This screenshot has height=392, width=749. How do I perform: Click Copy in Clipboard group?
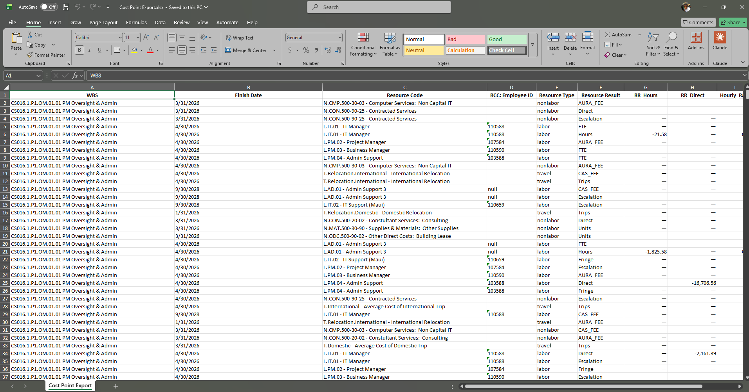pyautogui.click(x=36, y=45)
